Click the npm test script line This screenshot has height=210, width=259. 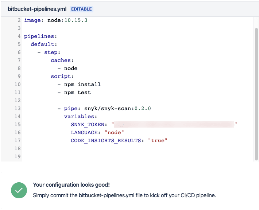tap(74, 93)
